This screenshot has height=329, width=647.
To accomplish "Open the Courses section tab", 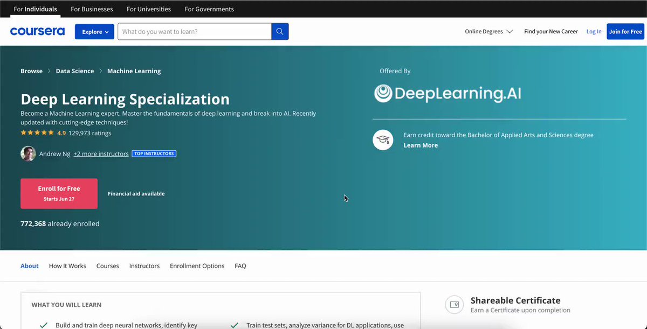I will click(x=108, y=266).
